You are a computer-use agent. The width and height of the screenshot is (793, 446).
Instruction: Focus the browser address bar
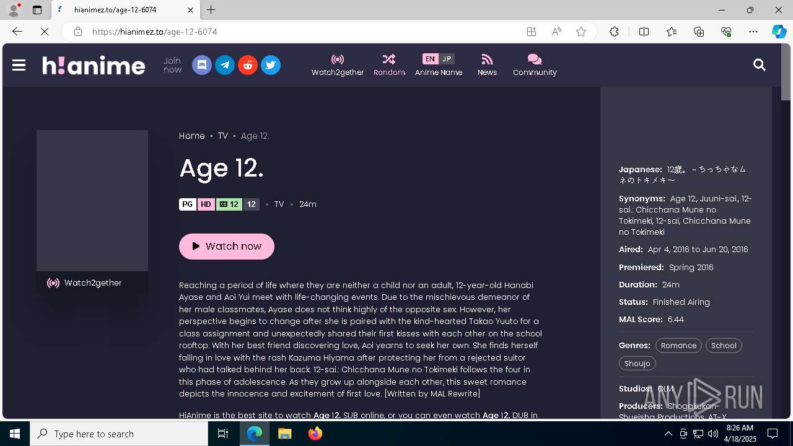point(304,32)
